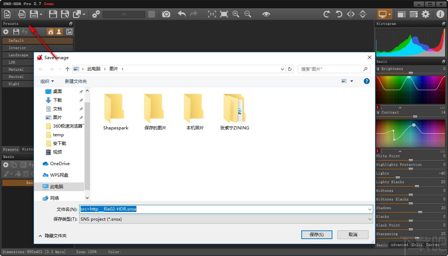The width and height of the screenshot is (448, 256).
Task: Collapse folders with 隐藏文件夹
Action: (x=52, y=235)
